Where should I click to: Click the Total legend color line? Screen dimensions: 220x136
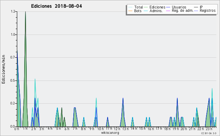130,7
